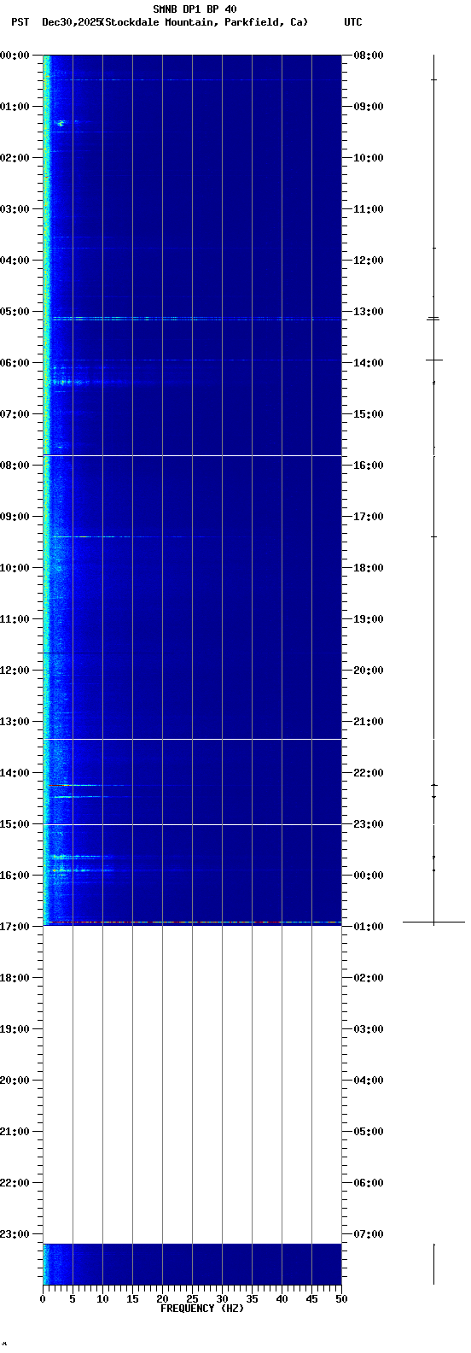Click the seismogram spike near 14:00 UTC
Image resolution: width=471 pixels, height=1353 pixels.
pos(433,360)
